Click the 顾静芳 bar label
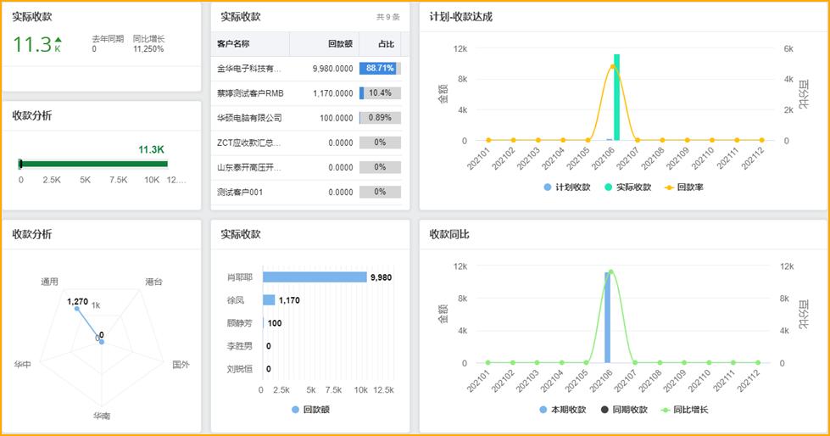The height and width of the screenshot is (436, 830). click(239, 323)
